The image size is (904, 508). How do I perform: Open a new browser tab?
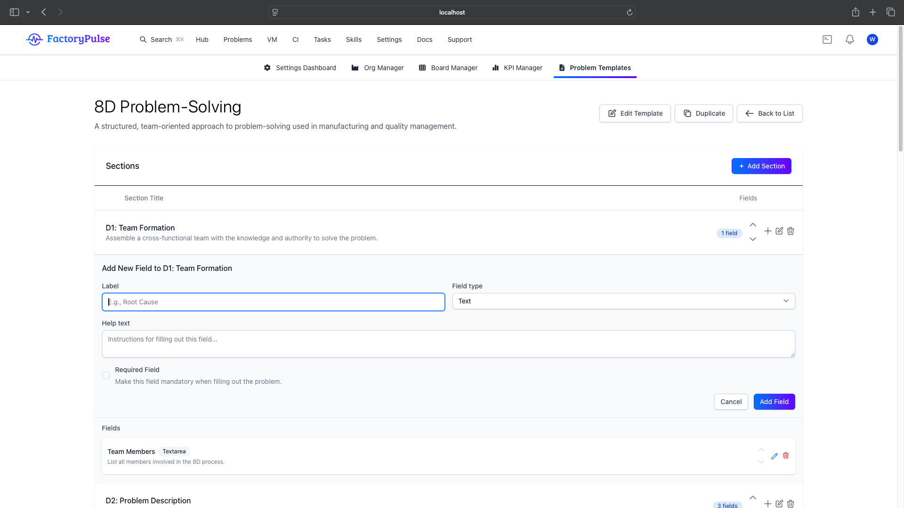pyautogui.click(x=873, y=12)
